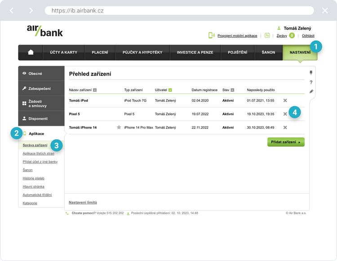Switch to Půjčky a hypotéky tab

click(142, 53)
